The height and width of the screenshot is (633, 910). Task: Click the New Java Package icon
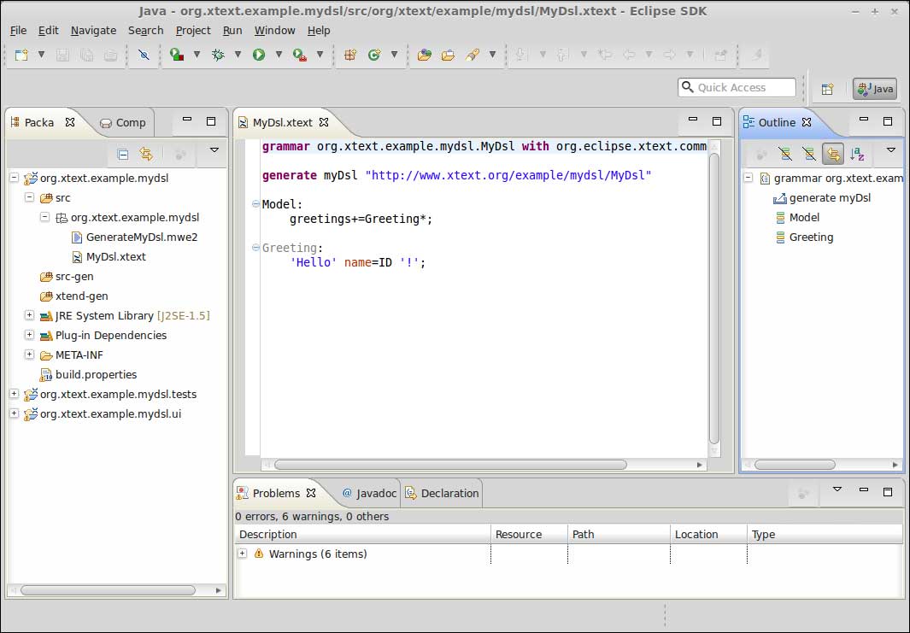(x=349, y=55)
